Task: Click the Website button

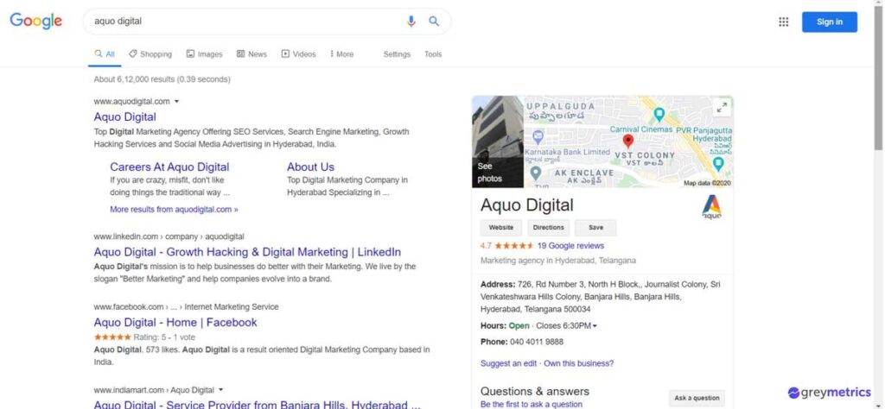Action: click(500, 228)
